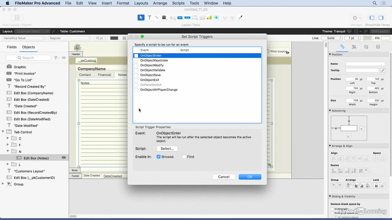392x220 pixels.
Task: Click the New Layout / Report icon
Action: point(17,18)
